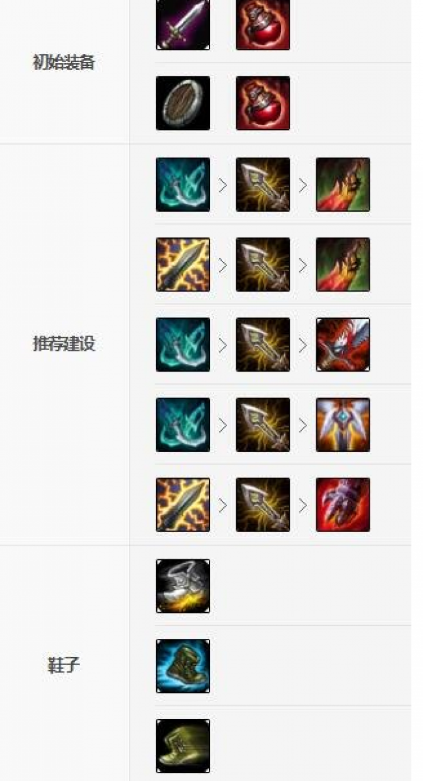This screenshot has width=423, height=781.
Task: Select the red potion beside the Long Sword
Action: (x=263, y=24)
